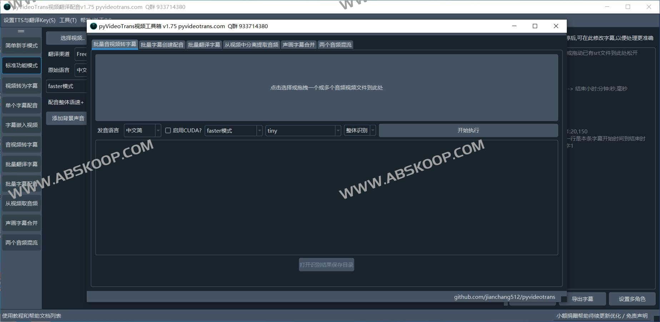Open the 从视频中分离提取音频 tab
Screen dimensions: 660x322
click(x=251, y=45)
